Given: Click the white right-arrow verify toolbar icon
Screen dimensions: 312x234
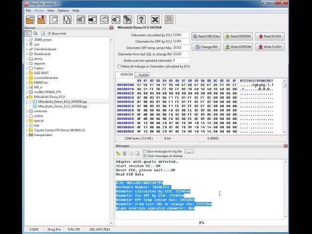Looking at the screenshot, I should point(104,19).
